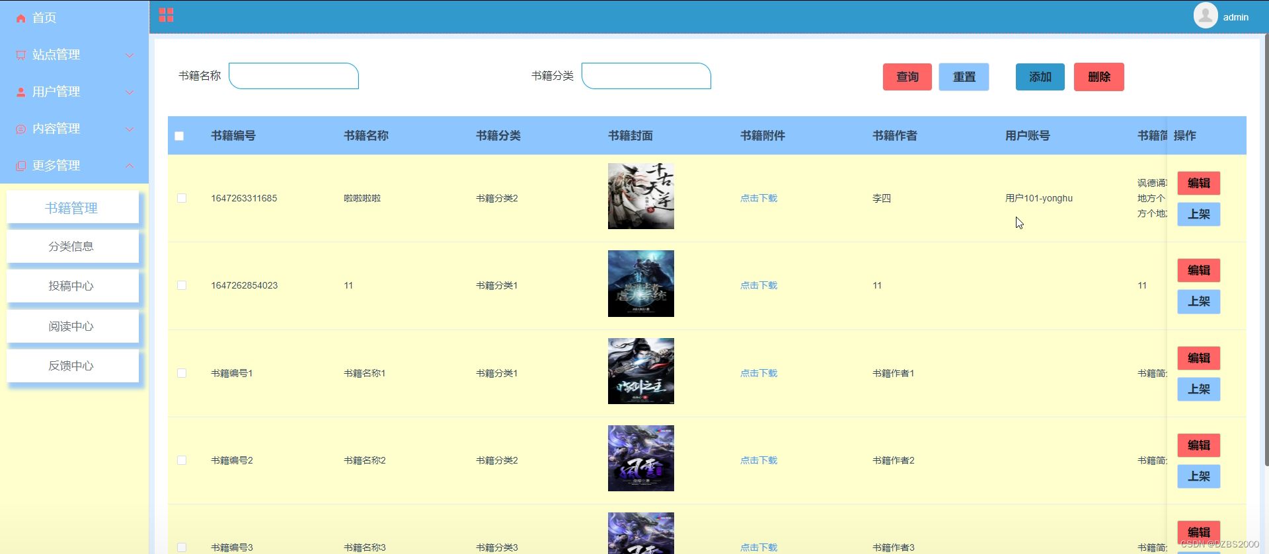Open the cover of row 1647262854023
This screenshot has height=554, width=1269.
click(x=641, y=283)
